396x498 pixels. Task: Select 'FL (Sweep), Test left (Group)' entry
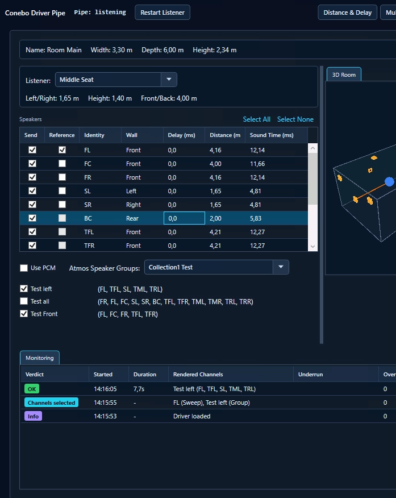click(211, 402)
